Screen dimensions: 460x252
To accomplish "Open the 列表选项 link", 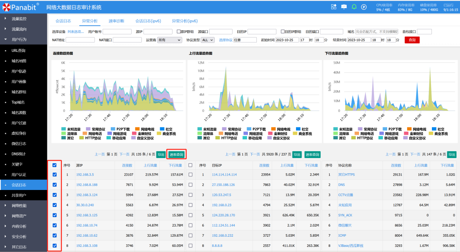I will [76, 31].
